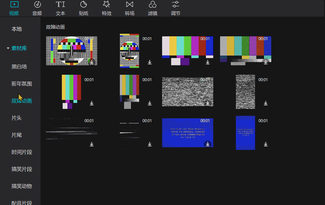This screenshot has height=205, width=325.
Task: Download the circular test pattern clip
Action: point(92,62)
